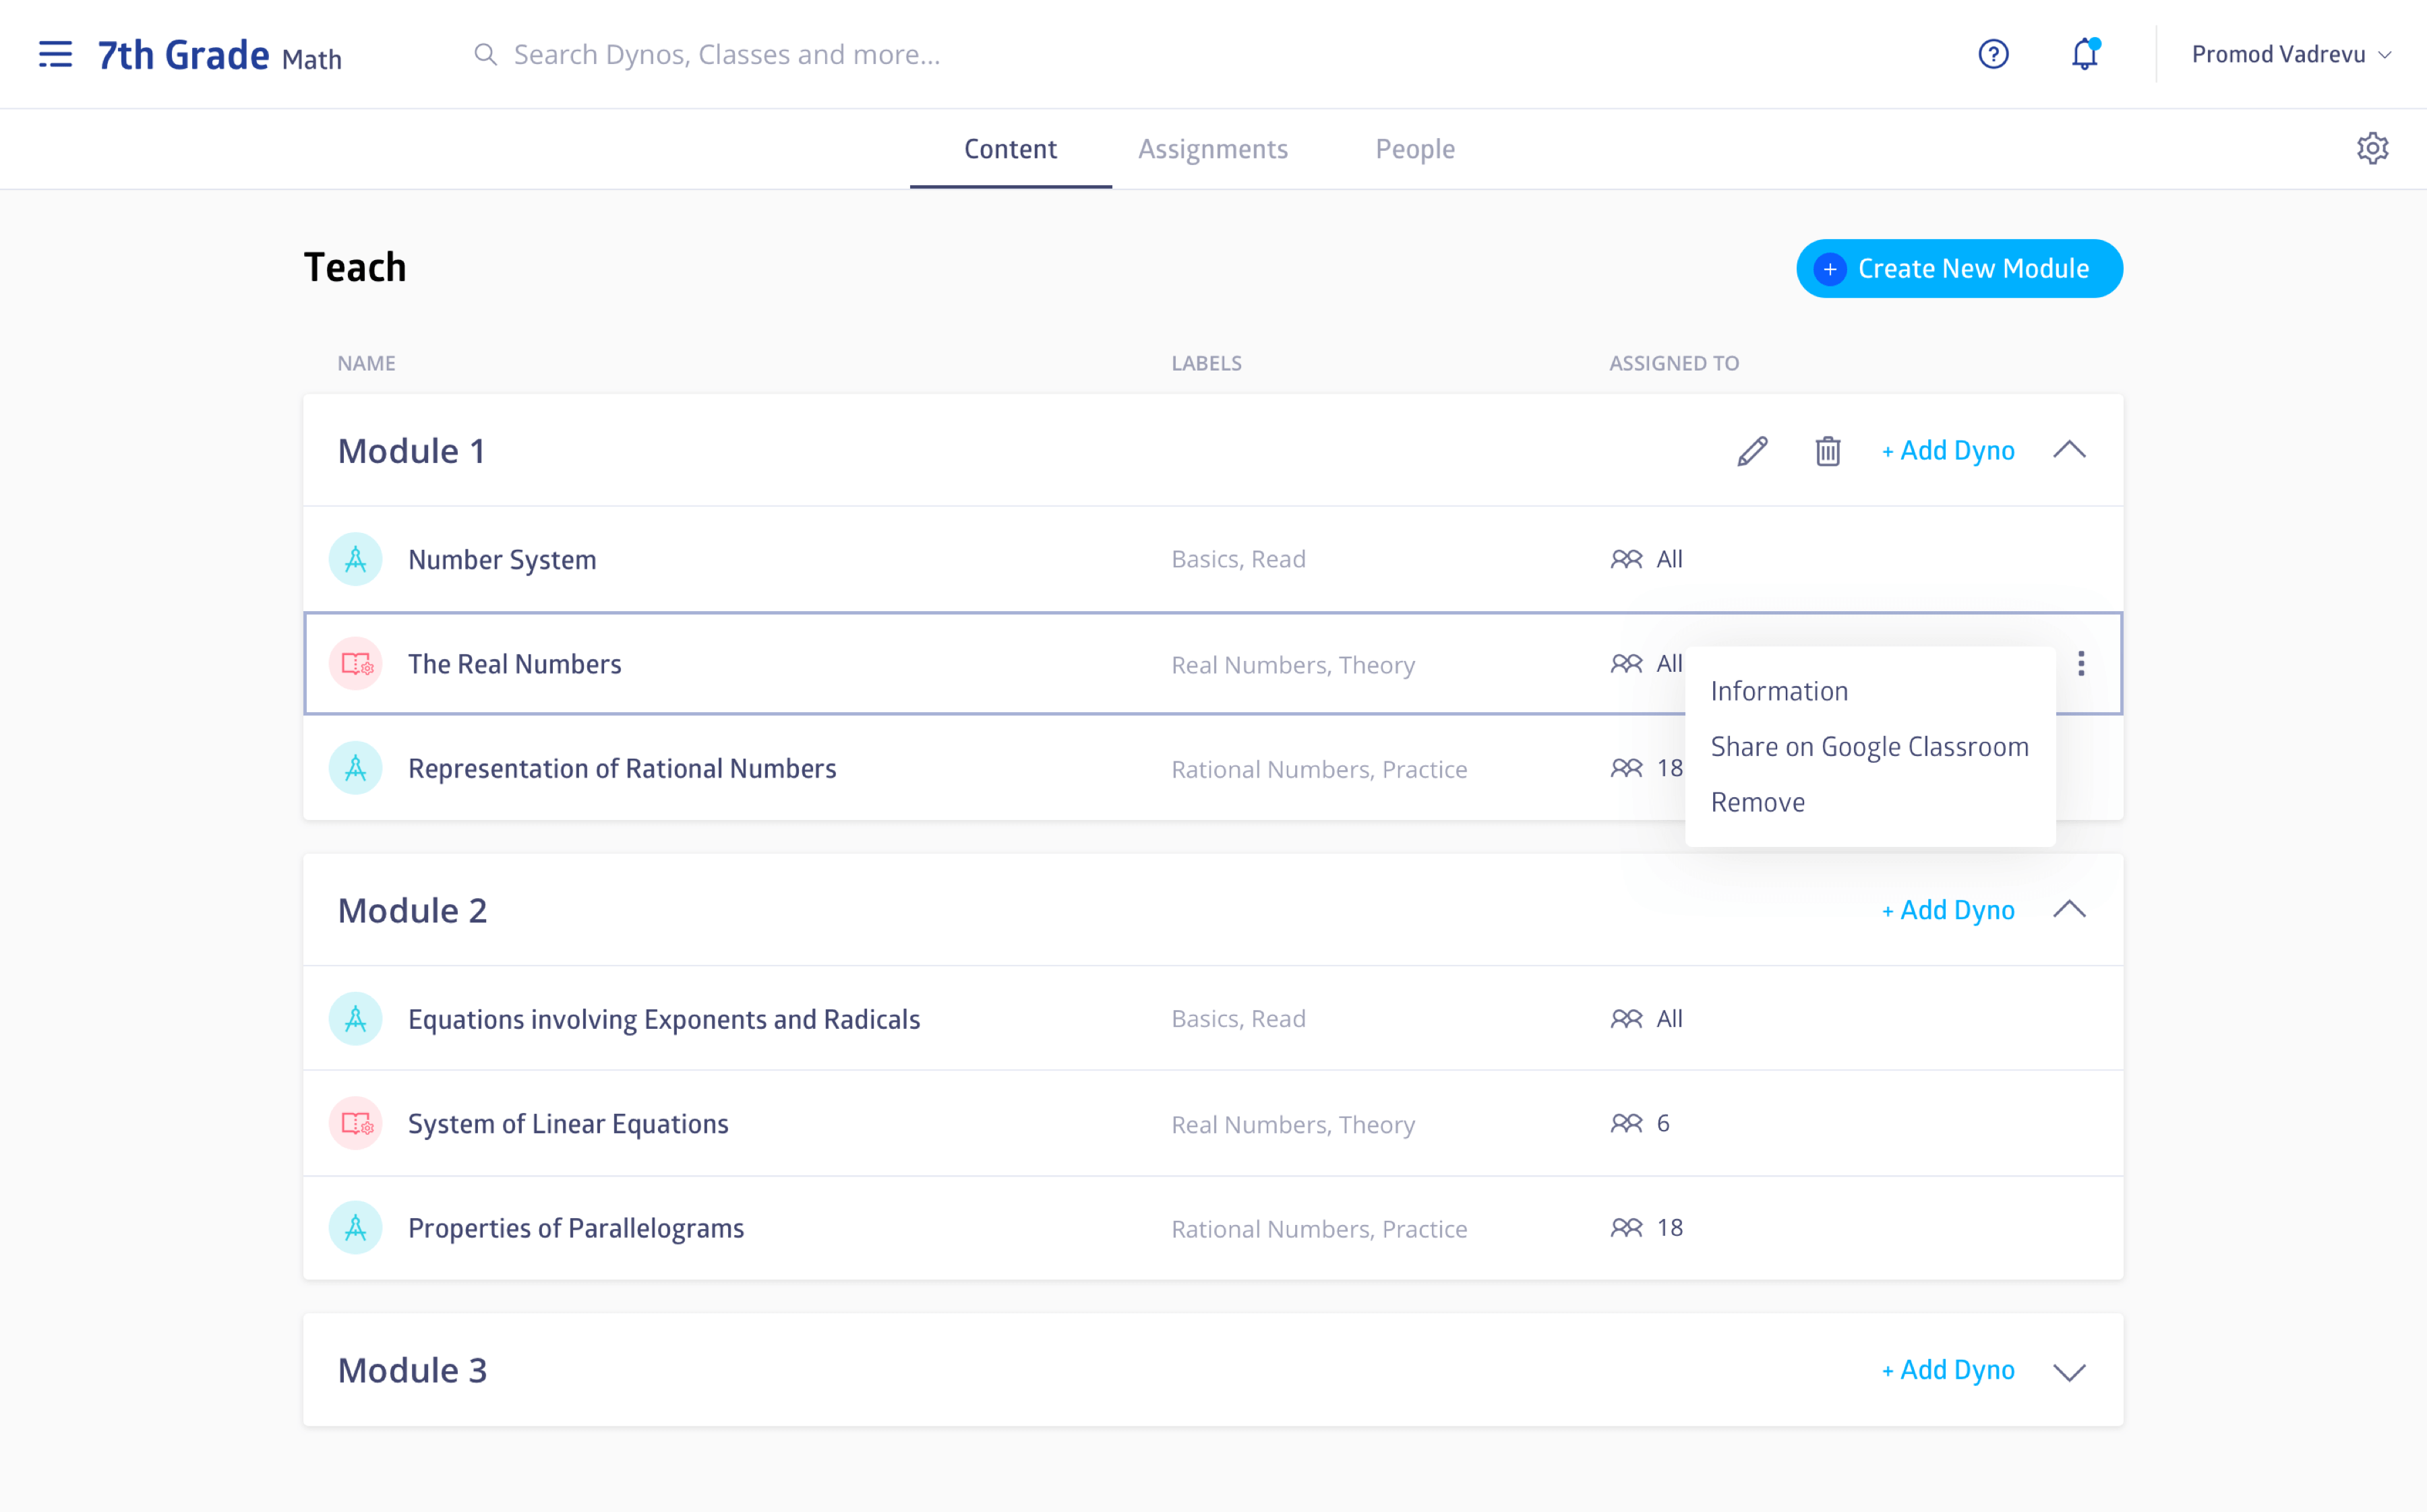Open settings with the gear icon
Viewport: 2427px width, 1512px height.
[x=2373, y=148]
